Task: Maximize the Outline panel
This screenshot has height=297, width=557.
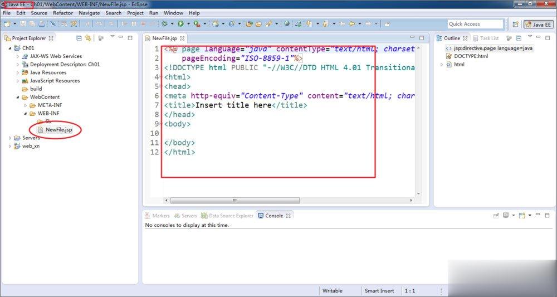Action: coord(548,38)
